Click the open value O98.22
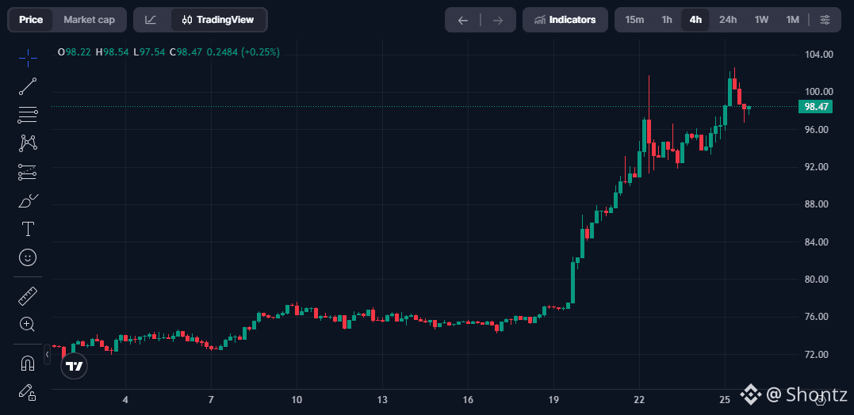This screenshot has height=415, width=854. point(74,52)
